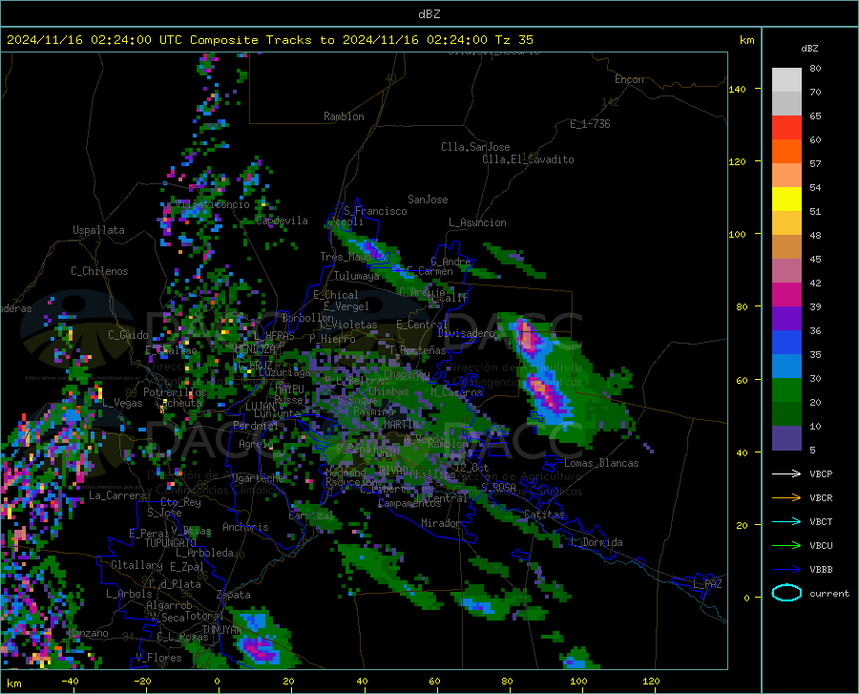This screenshot has width=859, height=694.
Task: Click the cyan VBCT arrow legend icon
Action: tap(786, 521)
